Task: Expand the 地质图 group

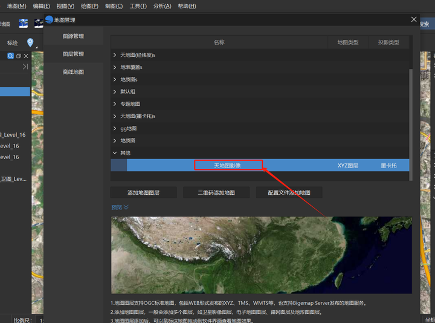Action: 115,140
